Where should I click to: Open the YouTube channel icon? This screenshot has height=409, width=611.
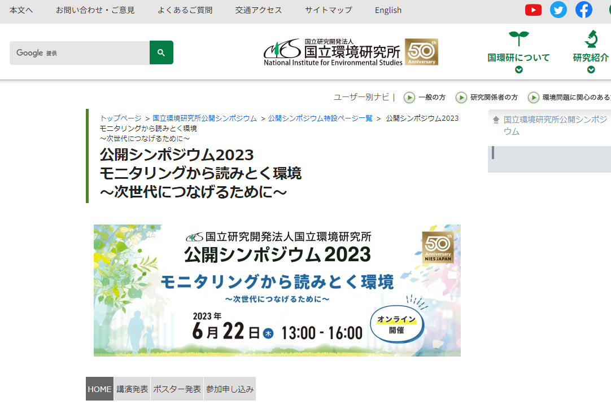click(533, 10)
